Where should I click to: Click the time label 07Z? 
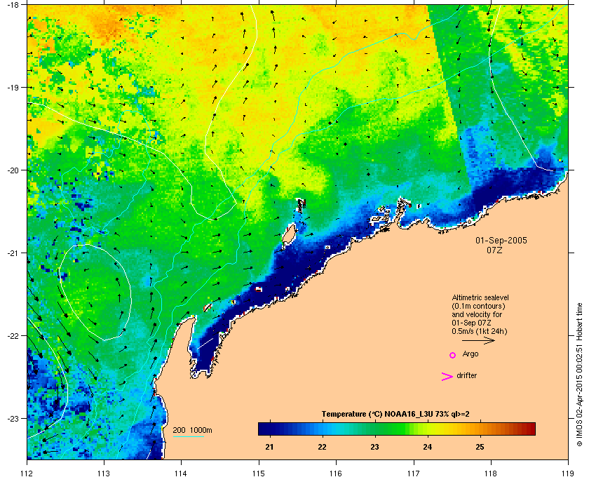tap(494, 250)
